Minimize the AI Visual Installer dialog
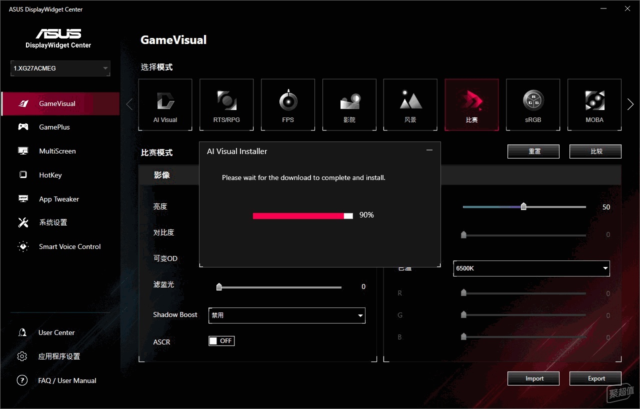640x409 pixels. point(429,150)
